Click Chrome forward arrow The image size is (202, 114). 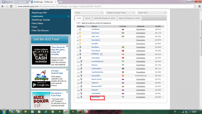[x=7, y=6]
